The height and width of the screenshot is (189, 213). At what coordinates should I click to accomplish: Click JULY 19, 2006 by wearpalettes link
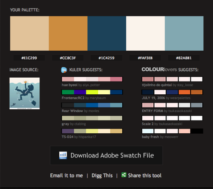tap(166, 98)
